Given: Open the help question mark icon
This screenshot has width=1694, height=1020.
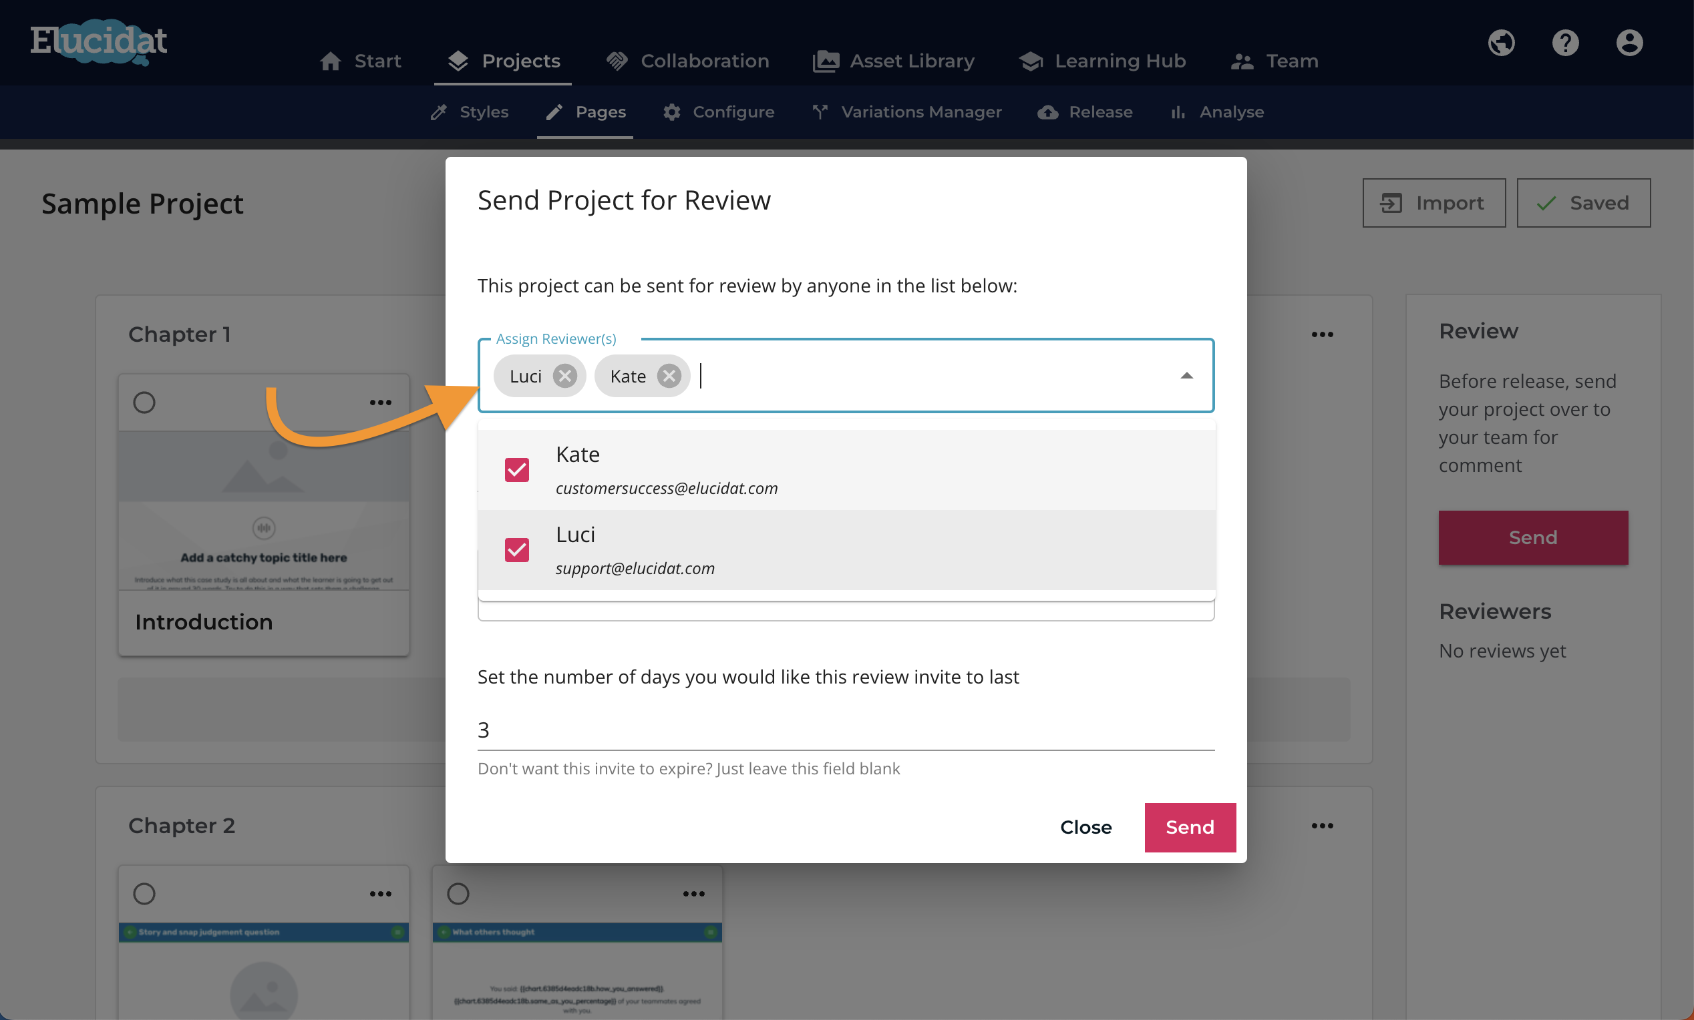Looking at the screenshot, I should (1565, 43).
